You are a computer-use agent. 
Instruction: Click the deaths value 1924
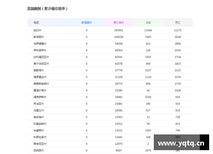point(178,90)
